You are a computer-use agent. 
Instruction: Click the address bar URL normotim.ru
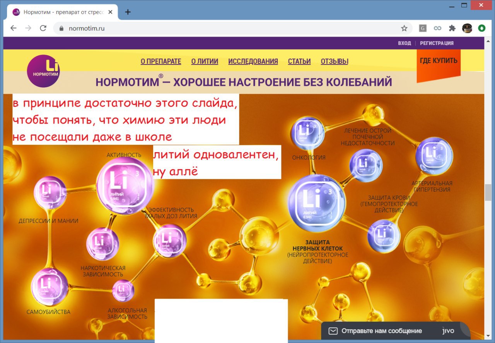[87, 28]
